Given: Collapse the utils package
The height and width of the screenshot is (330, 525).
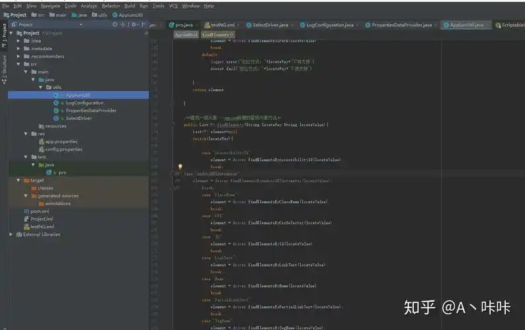Looking at the screenshot, I should coord(40,87).
